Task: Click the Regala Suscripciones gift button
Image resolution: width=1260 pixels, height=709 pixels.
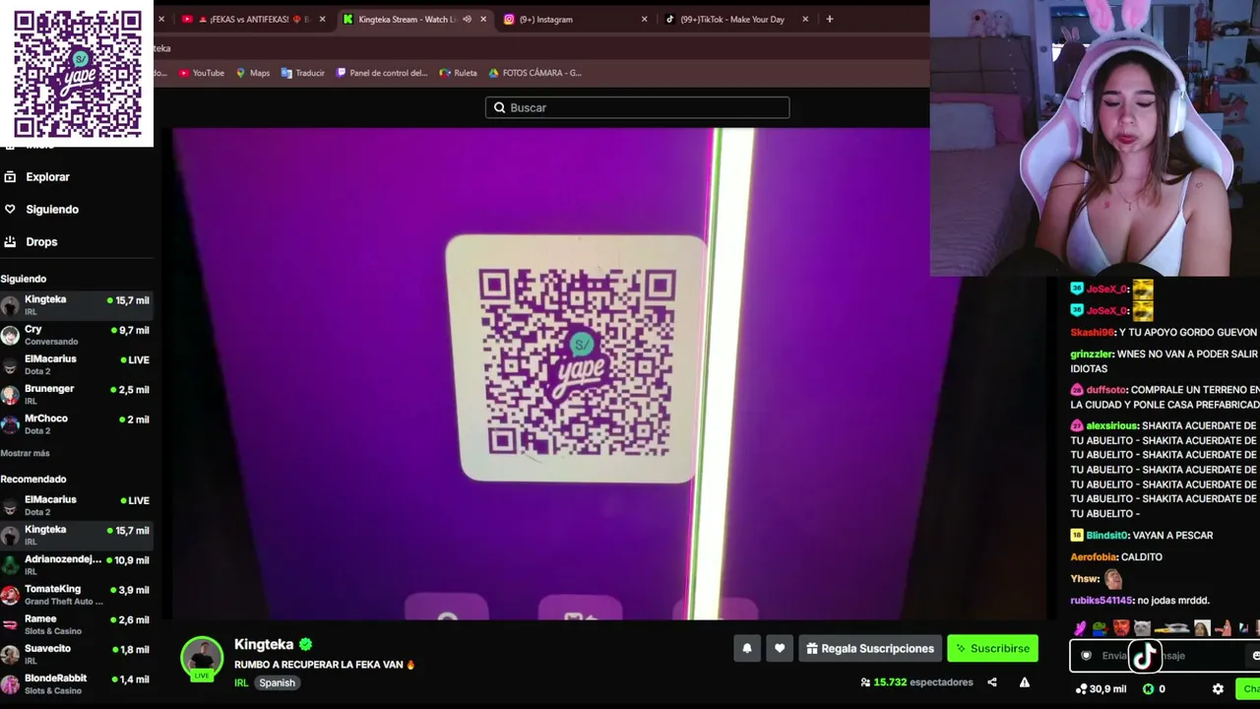Action: (870, 648)
